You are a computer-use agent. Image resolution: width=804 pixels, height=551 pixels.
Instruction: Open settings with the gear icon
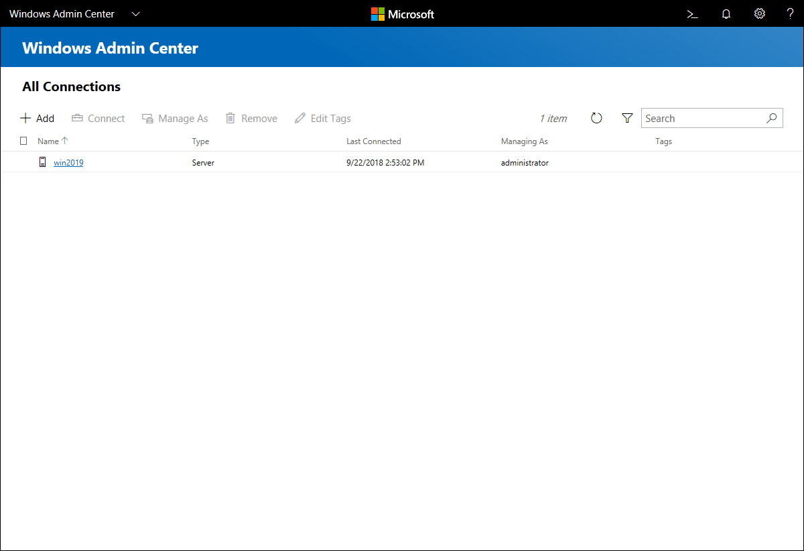(x=759, y=14)
